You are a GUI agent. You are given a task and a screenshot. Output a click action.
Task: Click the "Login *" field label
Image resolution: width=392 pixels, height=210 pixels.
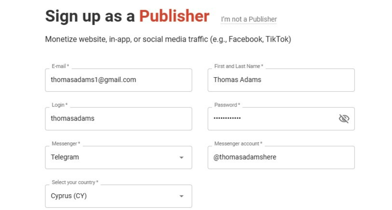(60, 105)
